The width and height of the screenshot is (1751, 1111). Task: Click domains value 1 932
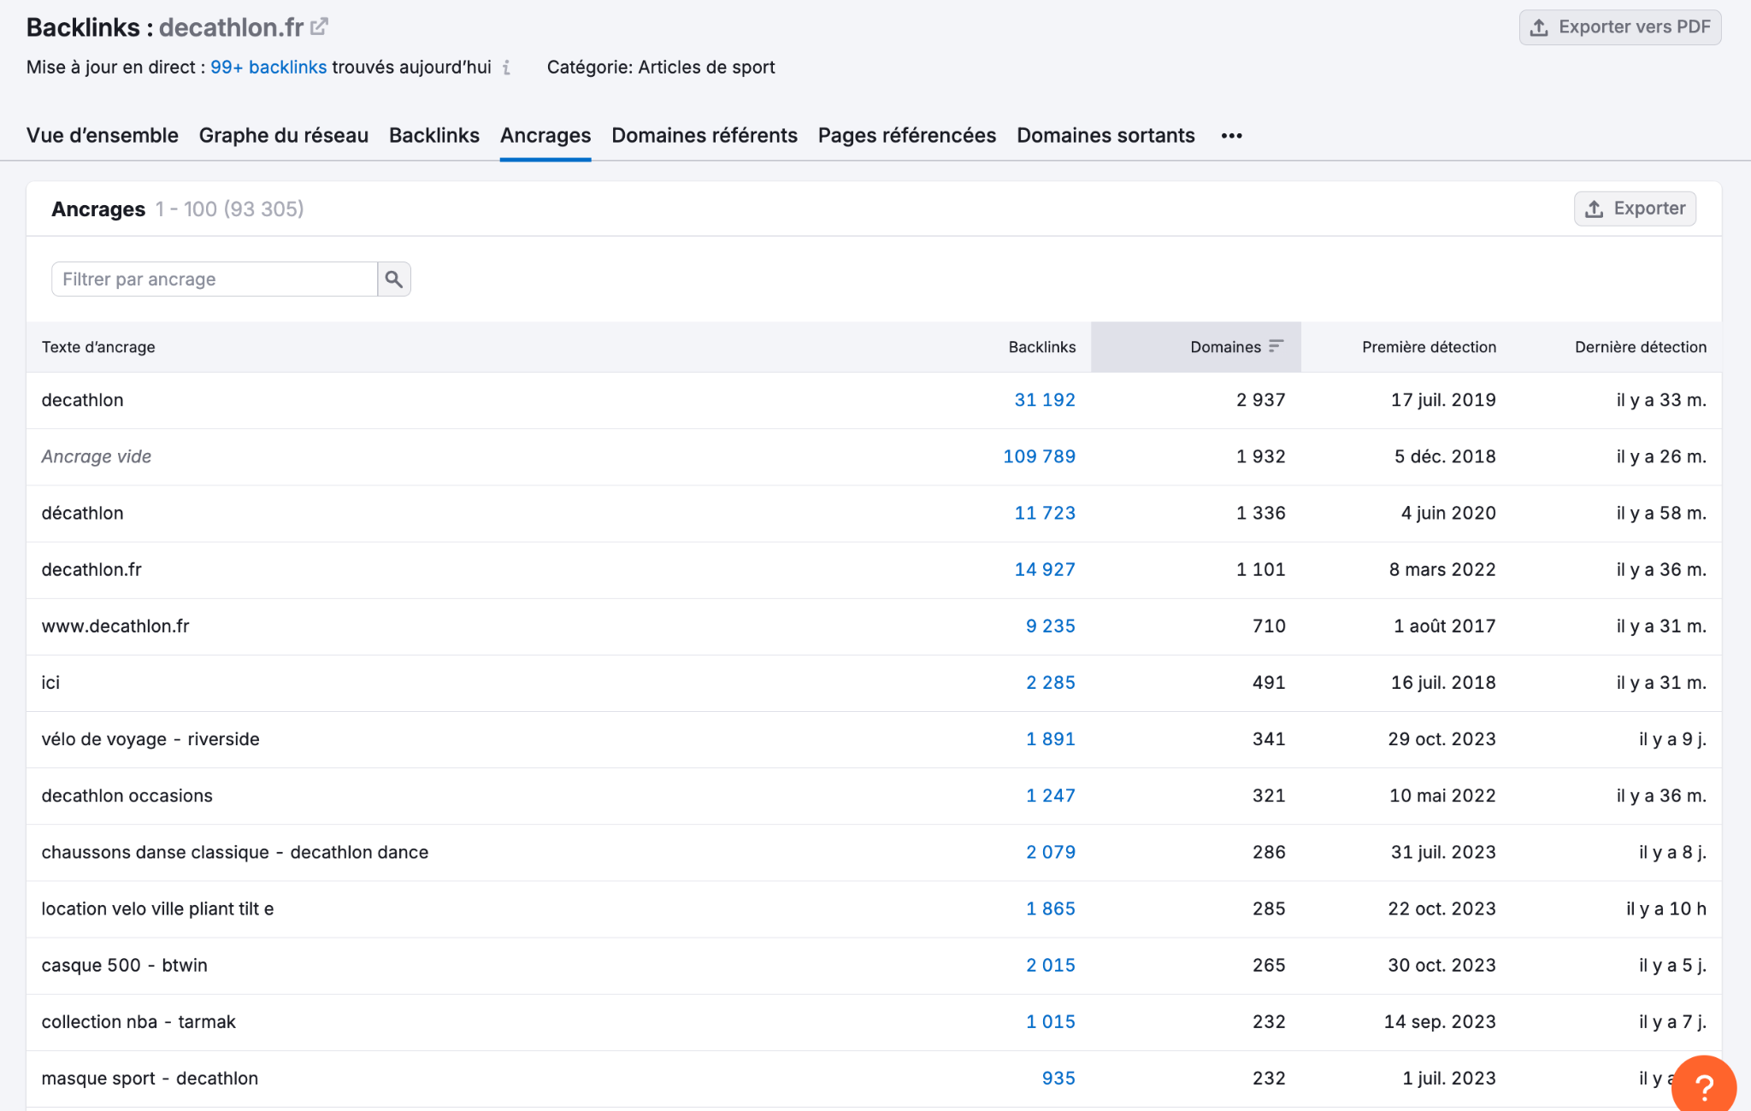1260,456
